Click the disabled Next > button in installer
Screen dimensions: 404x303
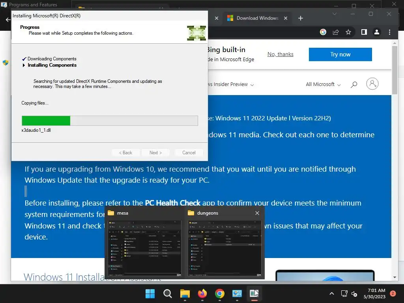[x=155, y=153]
